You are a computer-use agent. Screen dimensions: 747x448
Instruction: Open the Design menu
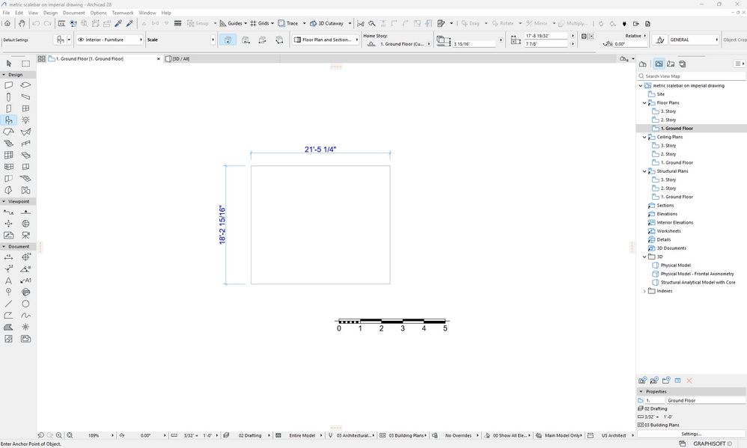[50, 13]
